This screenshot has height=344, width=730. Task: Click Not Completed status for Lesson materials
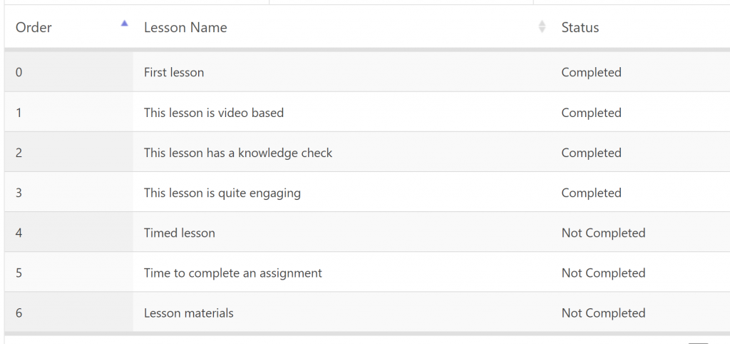click(603, 313)
